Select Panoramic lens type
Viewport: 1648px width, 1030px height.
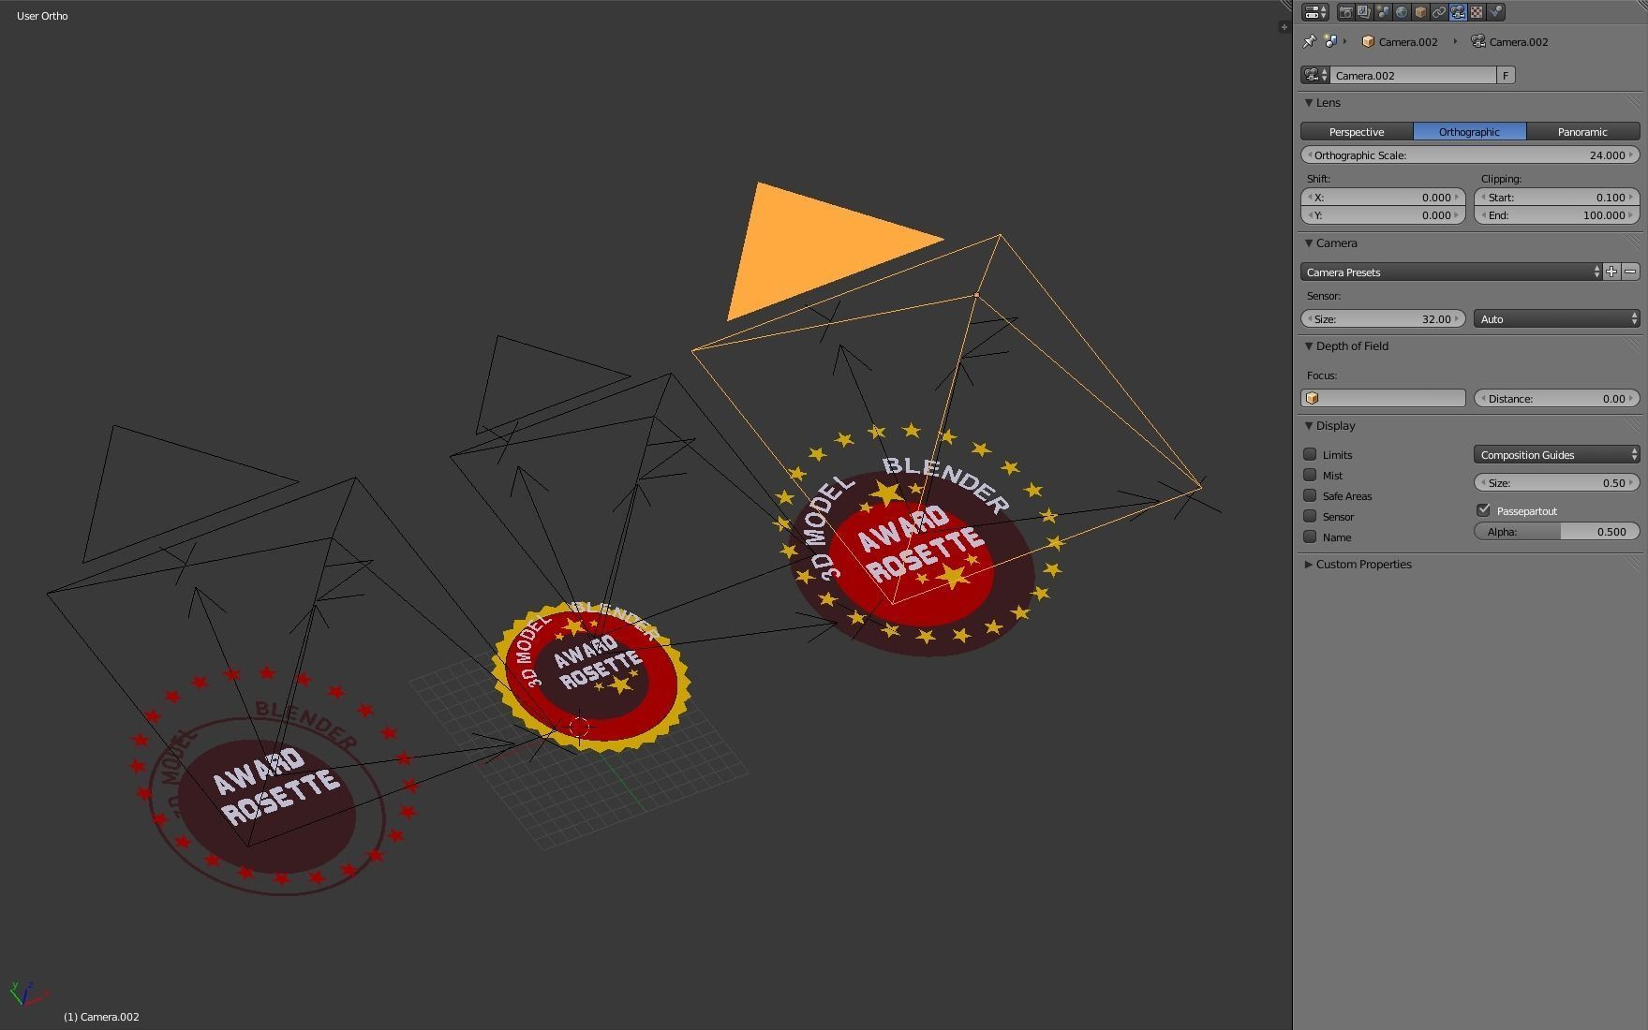tap(1582, 131)
